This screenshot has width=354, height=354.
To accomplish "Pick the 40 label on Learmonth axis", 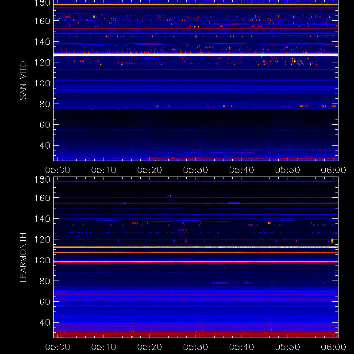I will click(45, 323).
